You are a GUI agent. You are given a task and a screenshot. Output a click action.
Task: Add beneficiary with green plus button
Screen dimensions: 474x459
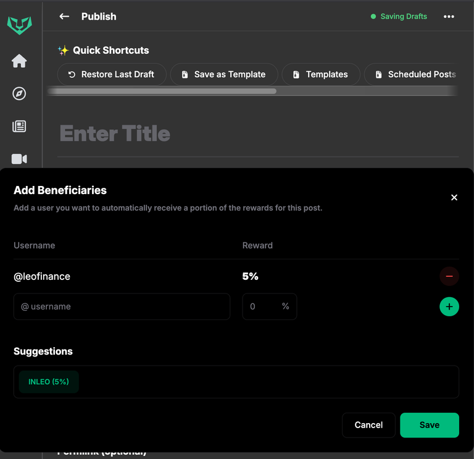coord(449,306)
